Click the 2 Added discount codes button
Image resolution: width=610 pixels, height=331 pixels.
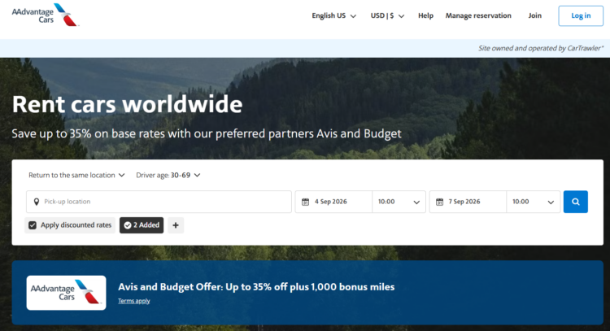(142, 225)
